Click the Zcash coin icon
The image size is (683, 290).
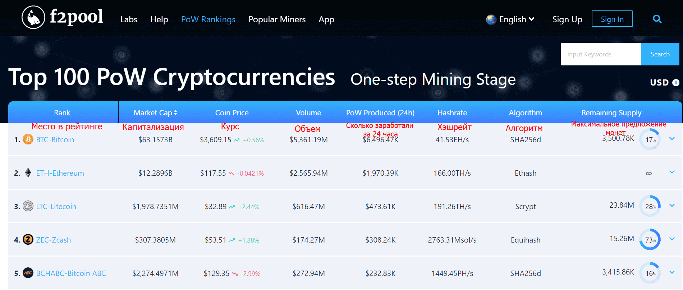click(28, 239)
